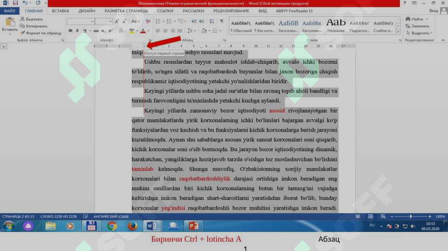Image resolution: width=448 pixels, height=251 pixels.
Task: Toggle superscript (x²) formatting
Action: 110,31
